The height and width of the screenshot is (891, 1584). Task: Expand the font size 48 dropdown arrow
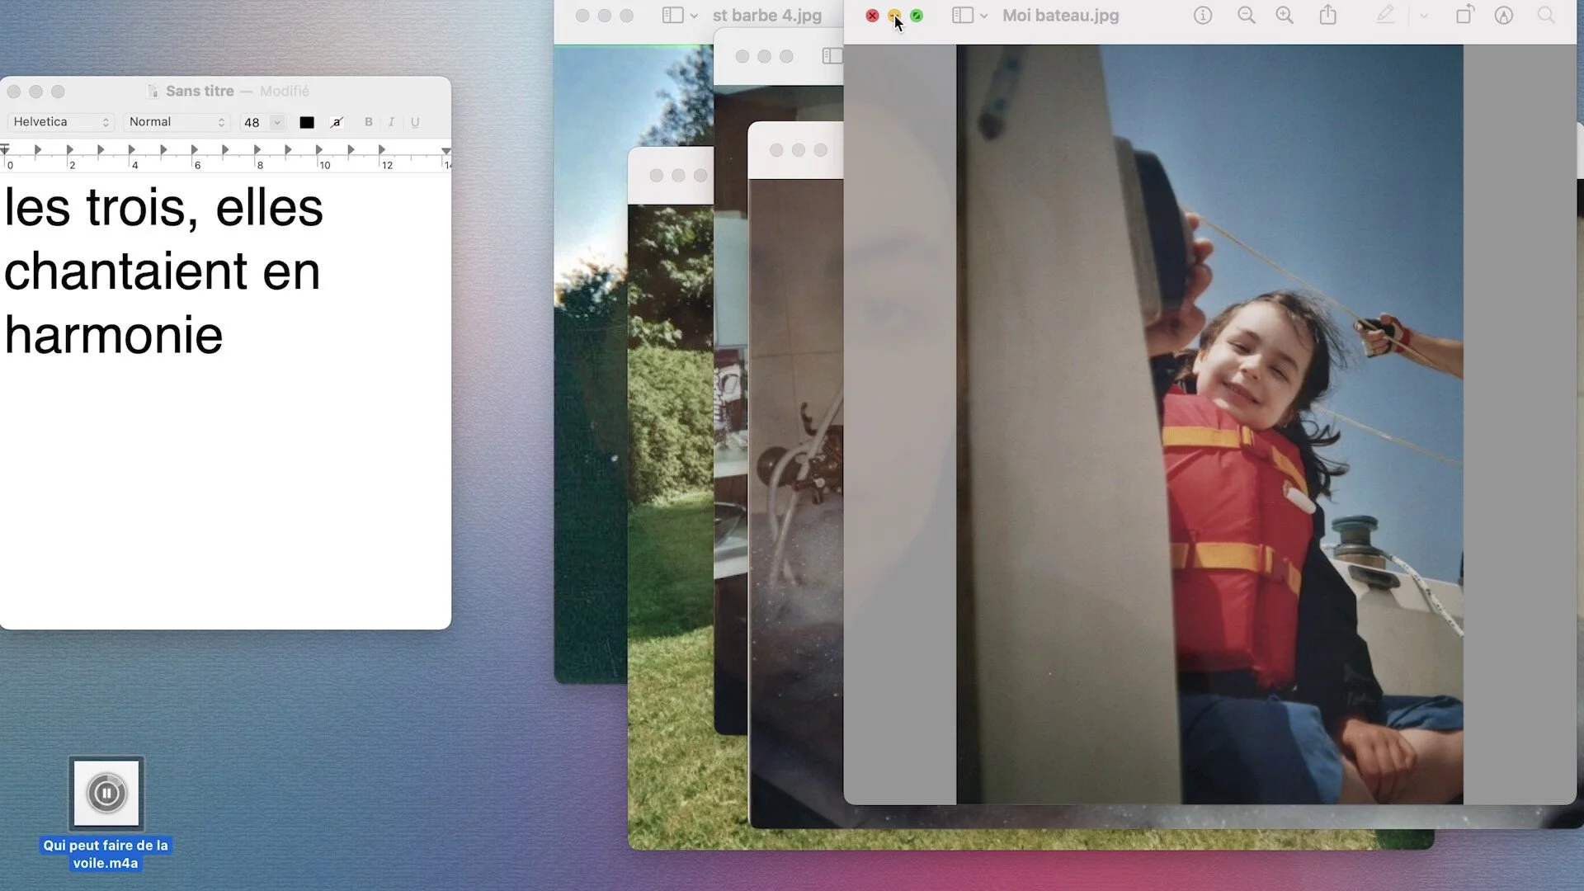coord(277,122)
